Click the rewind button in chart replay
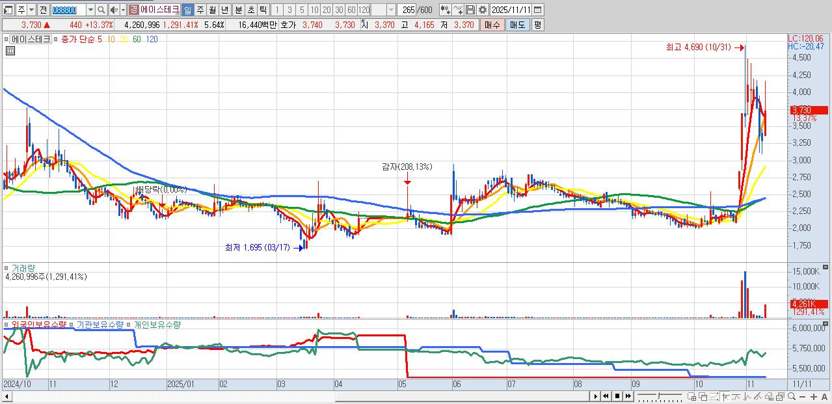 pyautogui.click(x=606, y=396)
